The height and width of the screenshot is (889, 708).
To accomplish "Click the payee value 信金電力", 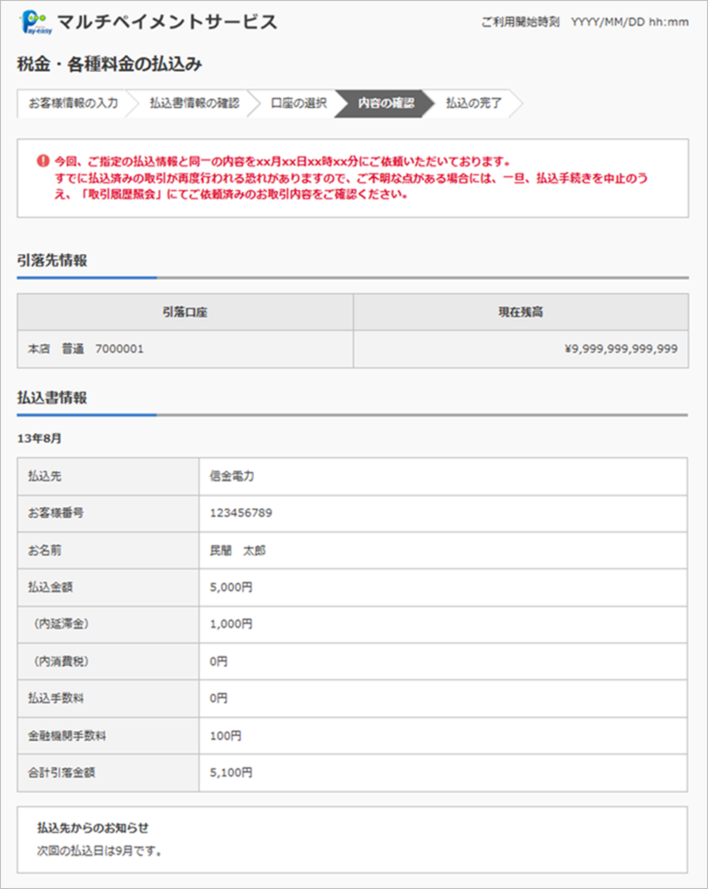I will 232,476.
